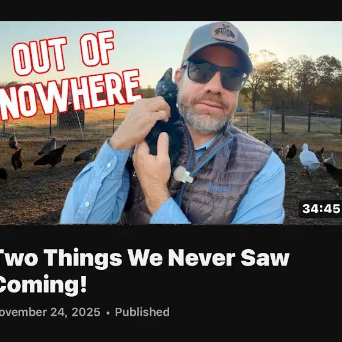Click the sun glowing through the trees
Image resolution: width=342 pixels, height=342 pixels.
pyautogui.click(x=260, y=59)
